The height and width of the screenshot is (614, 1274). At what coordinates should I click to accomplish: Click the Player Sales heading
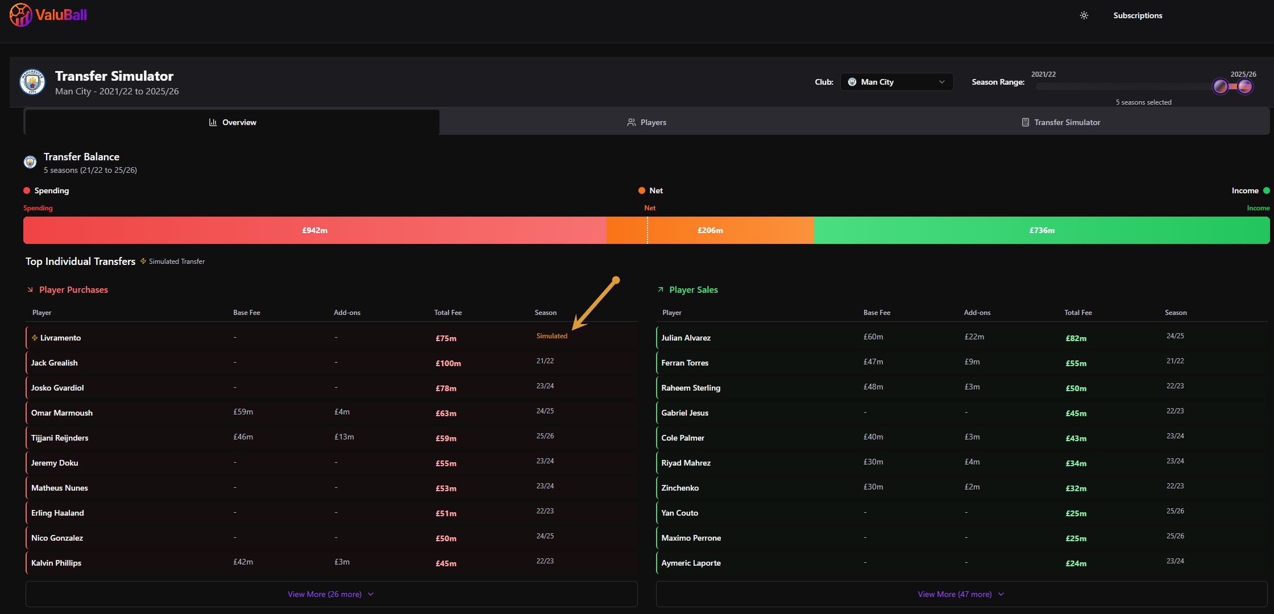[x=694, y=290]
